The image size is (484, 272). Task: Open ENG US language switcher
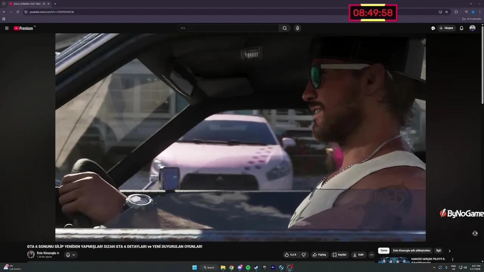point(453,267)
